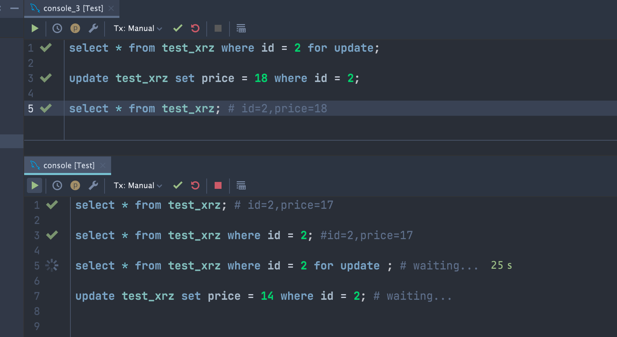Screen dimensions: 617x337
Task: Switch to console_3 [Test] tab
Action: coord(73,8)
